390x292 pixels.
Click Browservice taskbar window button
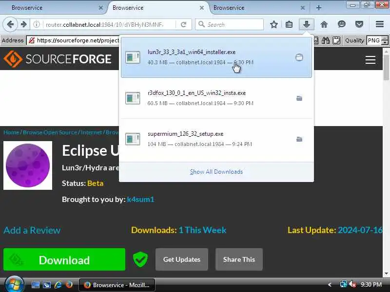[x=117, y=285]
